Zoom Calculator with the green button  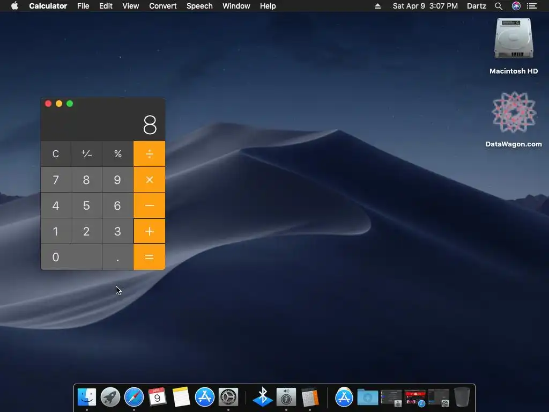[70, 104]
